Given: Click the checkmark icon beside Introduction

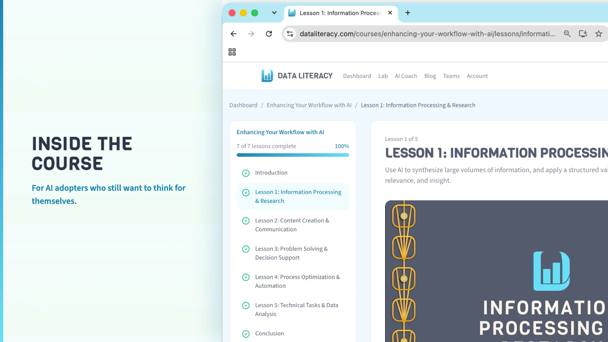Looking at the screenshot, I should 246,173.
